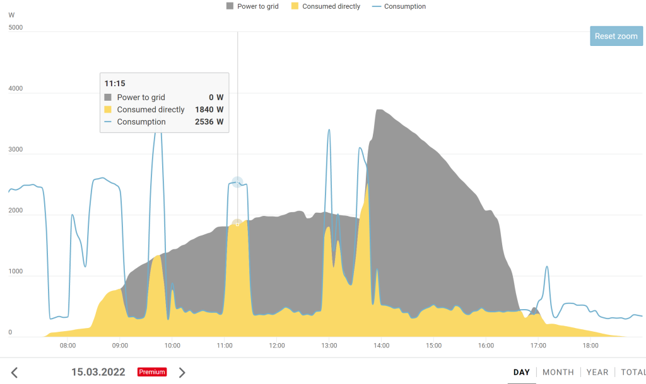The width and height of the screenshot is (646, 384).
Task: Go to the previous day arrow
Action: pyautogui.click(x=15, y=373)
